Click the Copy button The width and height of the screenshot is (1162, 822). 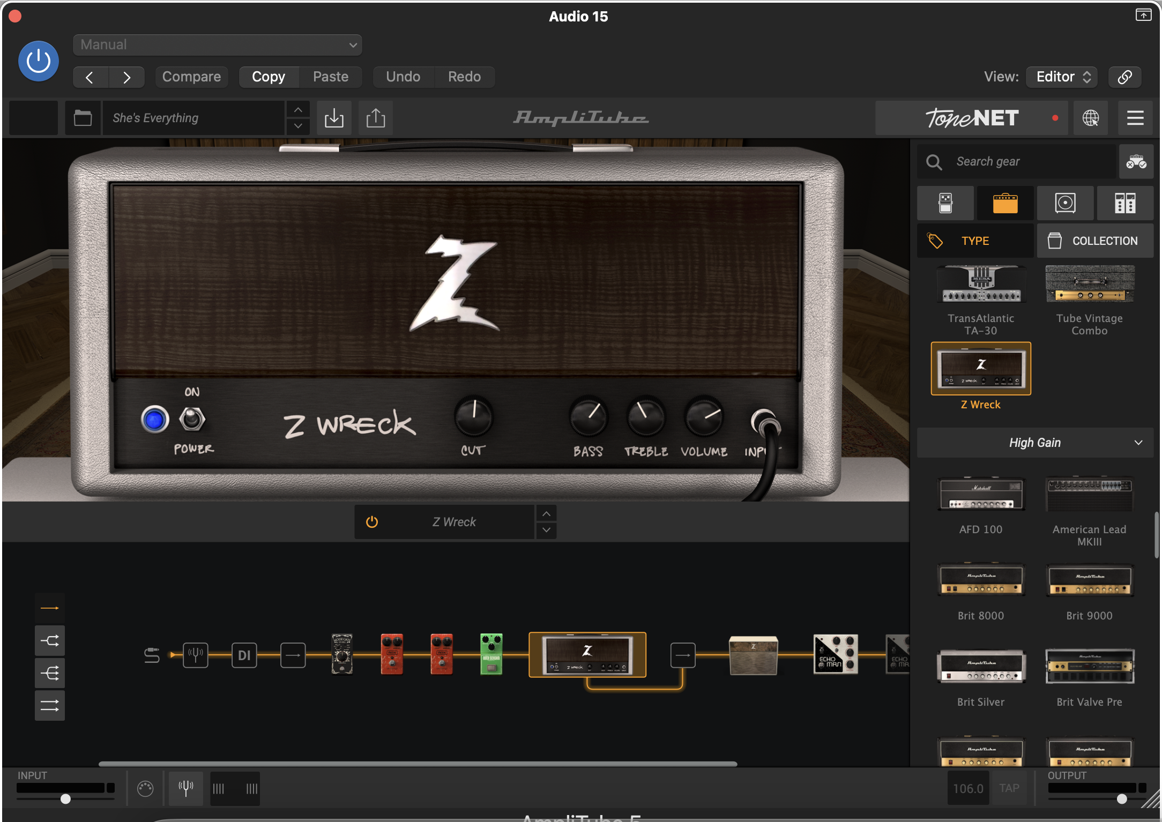tap(269, 77)
